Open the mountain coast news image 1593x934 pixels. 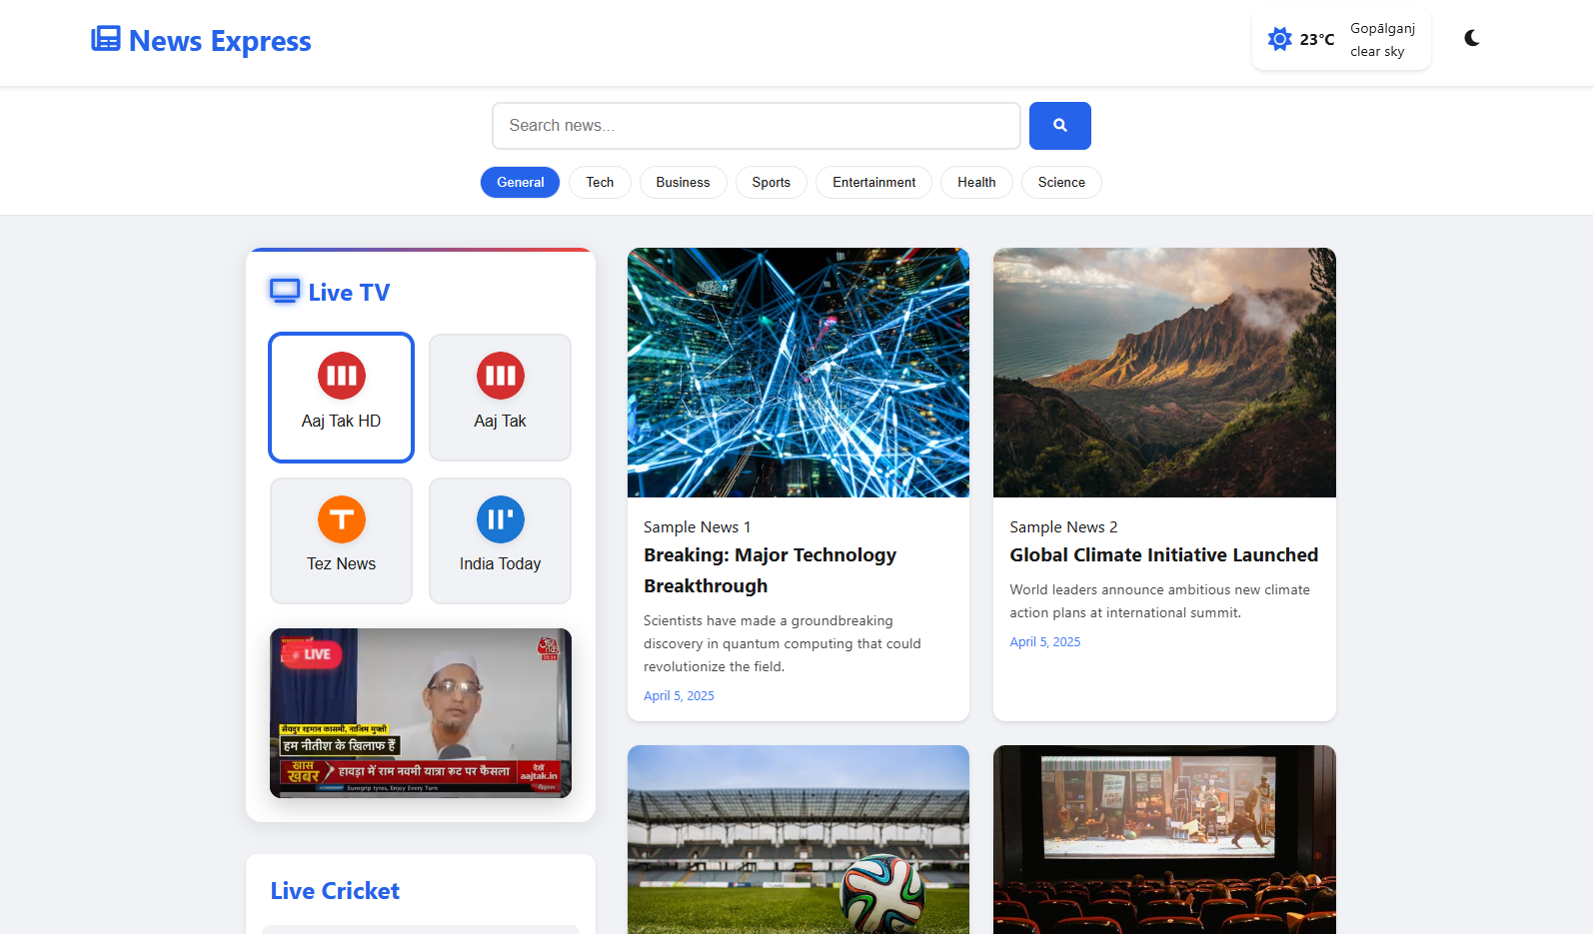click(1164, 373)
